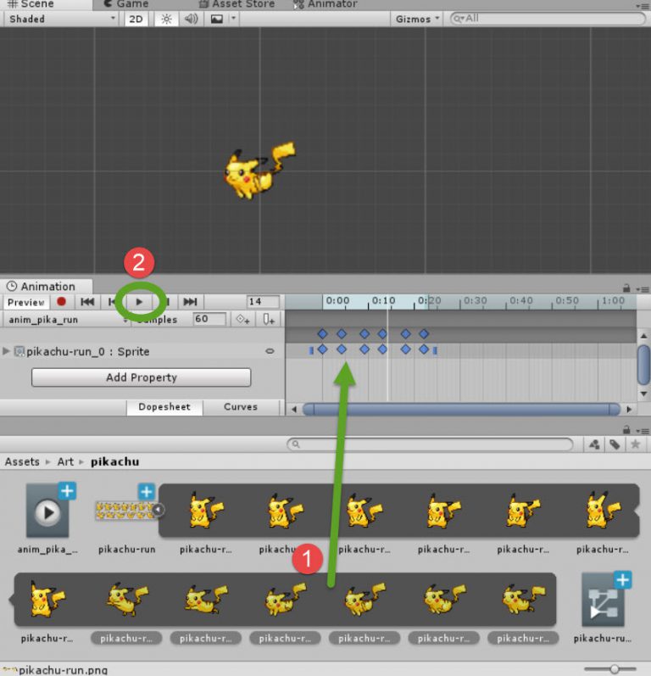Click the dopesheet scroll up arrow
This screenshot has height=676, width=651.
[x=643, y=335]
